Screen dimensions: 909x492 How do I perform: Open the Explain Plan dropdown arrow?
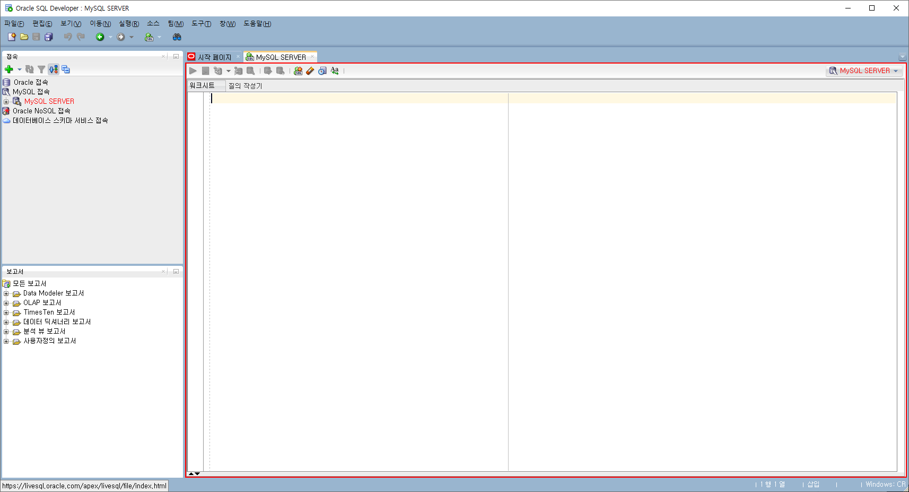point(229,71)
